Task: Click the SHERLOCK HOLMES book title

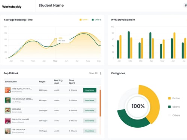Action: [x=21, y=119]
